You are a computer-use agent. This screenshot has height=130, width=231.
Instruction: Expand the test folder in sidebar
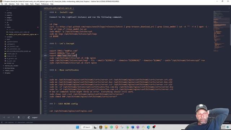[8, 39]
